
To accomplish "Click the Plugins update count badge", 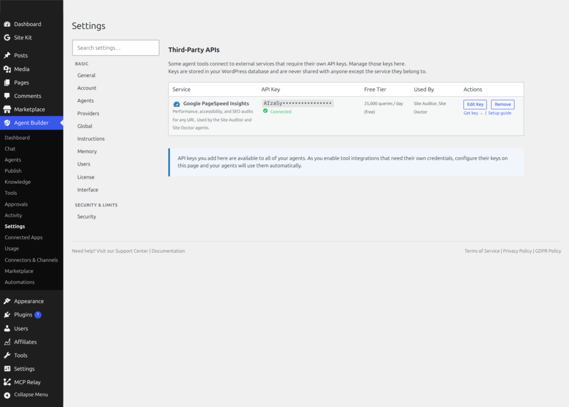I will click(x=38, y=314).
